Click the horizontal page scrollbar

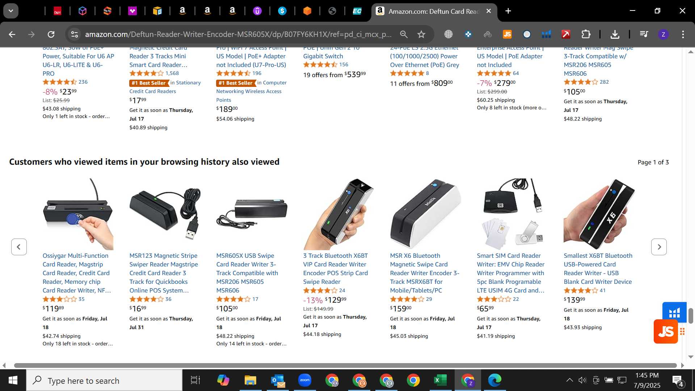click(345, 365)
